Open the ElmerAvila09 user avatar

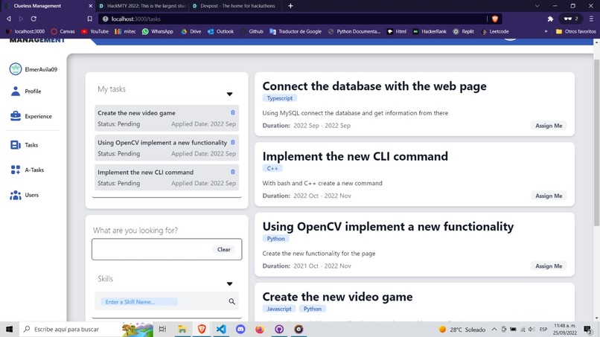pos(16,69)
